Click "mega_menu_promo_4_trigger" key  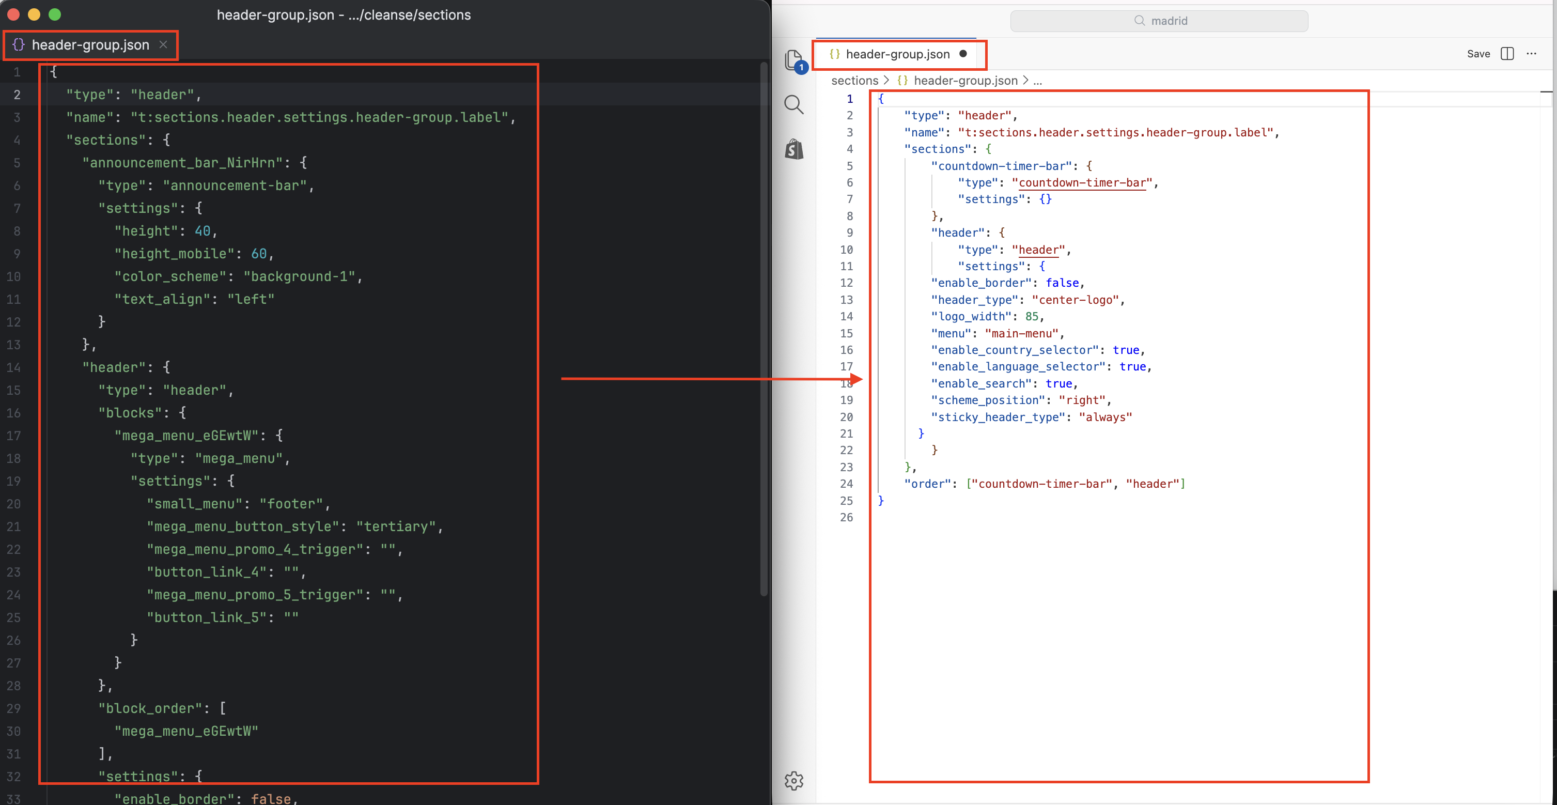(x=255, y=549)
